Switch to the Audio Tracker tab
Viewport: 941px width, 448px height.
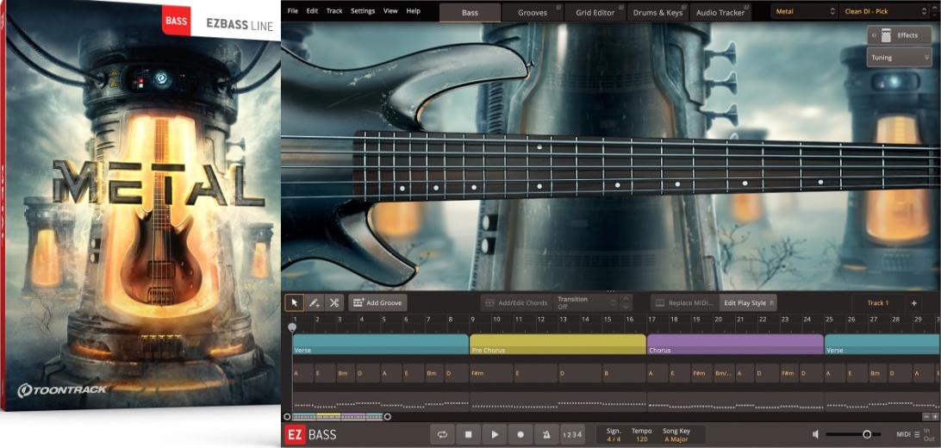coord(720,13)
